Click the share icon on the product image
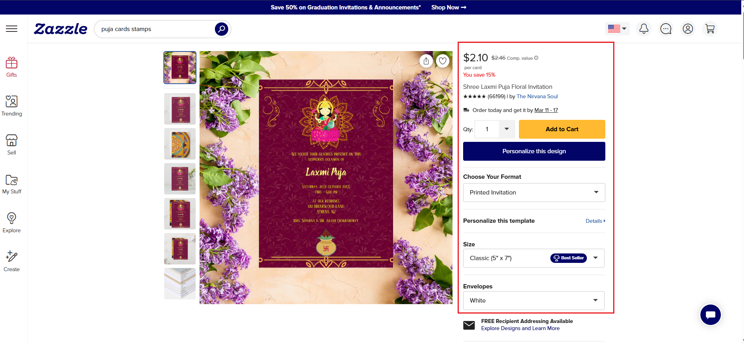This screenshot has width=744, height=345. coord(426,61)
